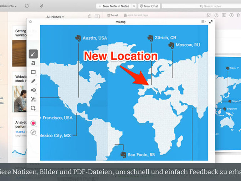Click to add tags field

(x=136, y=15)
